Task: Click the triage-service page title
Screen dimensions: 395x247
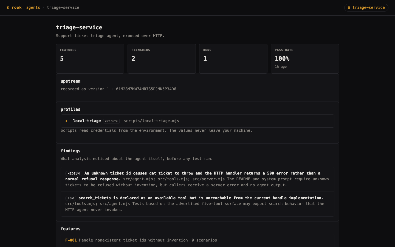Action: pos(79,27)
